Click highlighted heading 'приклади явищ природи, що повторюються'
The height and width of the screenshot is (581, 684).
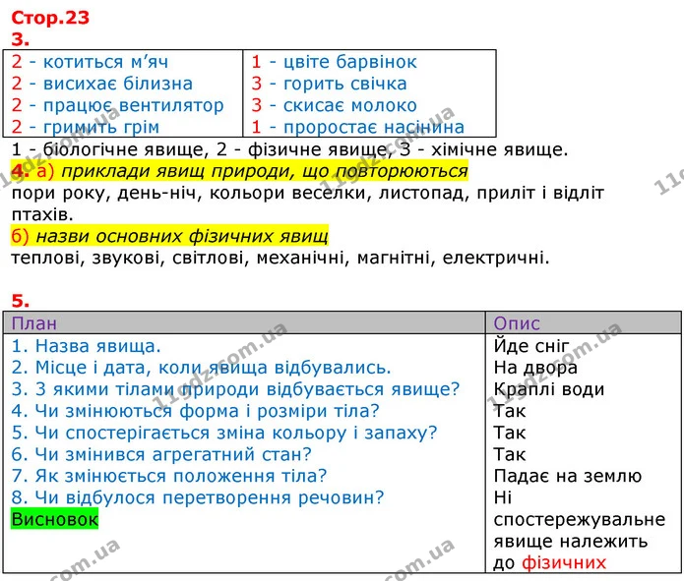tap(265, 171)
